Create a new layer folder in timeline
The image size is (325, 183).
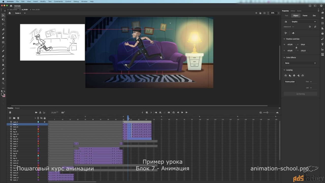14,118
